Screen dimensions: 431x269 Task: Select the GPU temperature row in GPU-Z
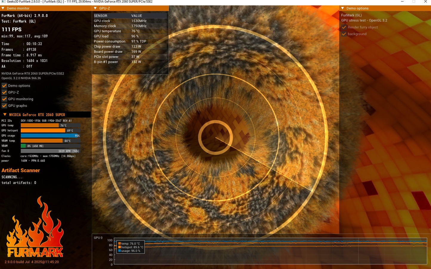pos(130,31)
